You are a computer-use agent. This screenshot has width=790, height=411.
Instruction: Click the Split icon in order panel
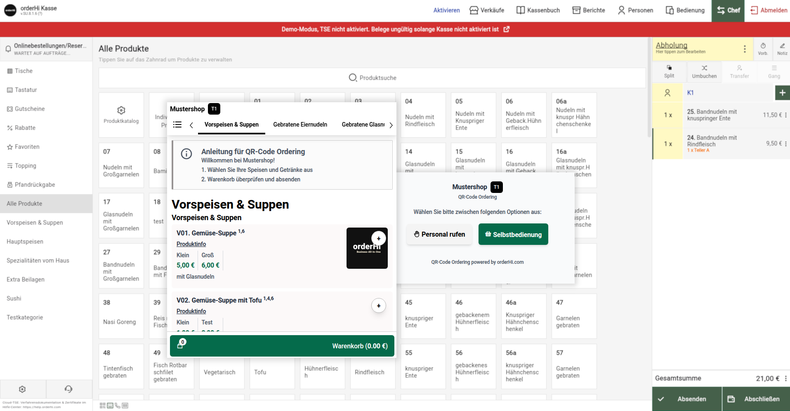pos(669,68)
